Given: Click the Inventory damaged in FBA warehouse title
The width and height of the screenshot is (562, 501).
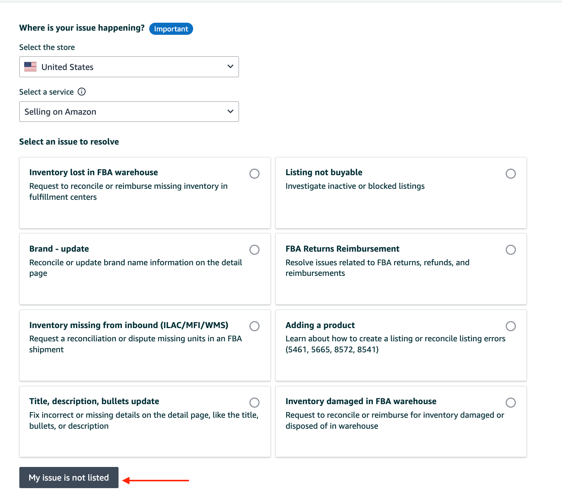Looking at the screenshot, I should (x=361, y=401).
